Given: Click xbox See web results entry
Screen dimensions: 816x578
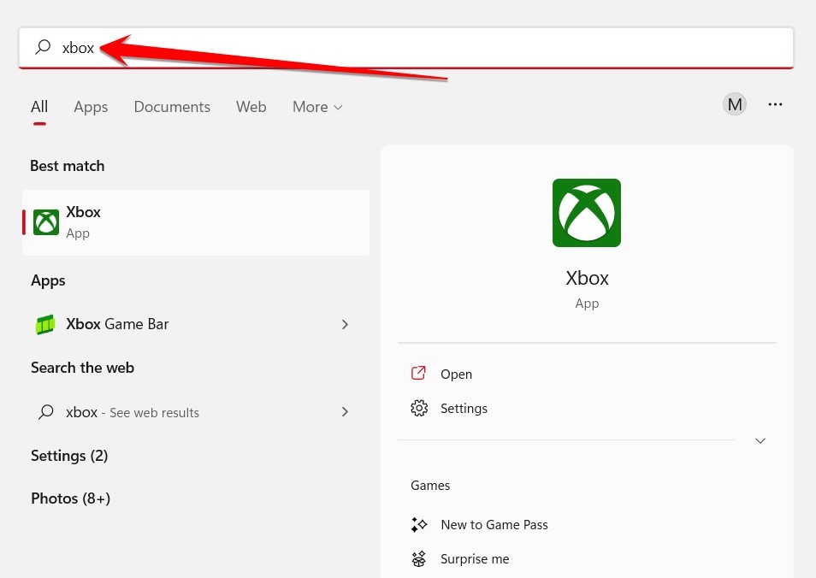Looking at the screenshot, I should coord(196,412).
